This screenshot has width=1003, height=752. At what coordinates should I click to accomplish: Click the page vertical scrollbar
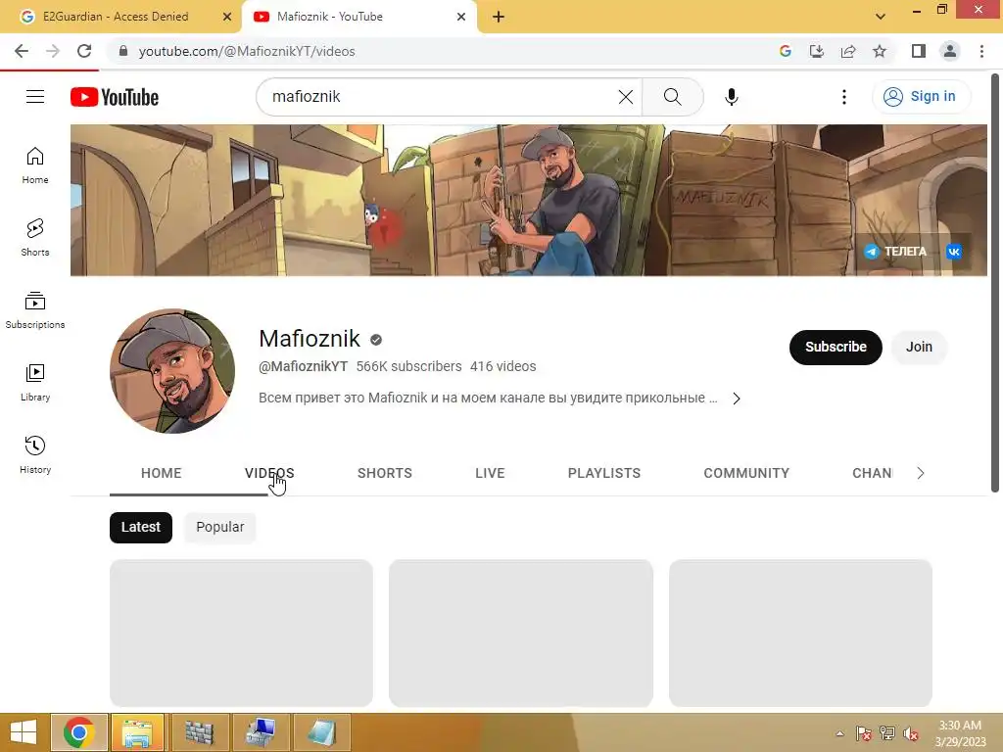pos(995,283)
